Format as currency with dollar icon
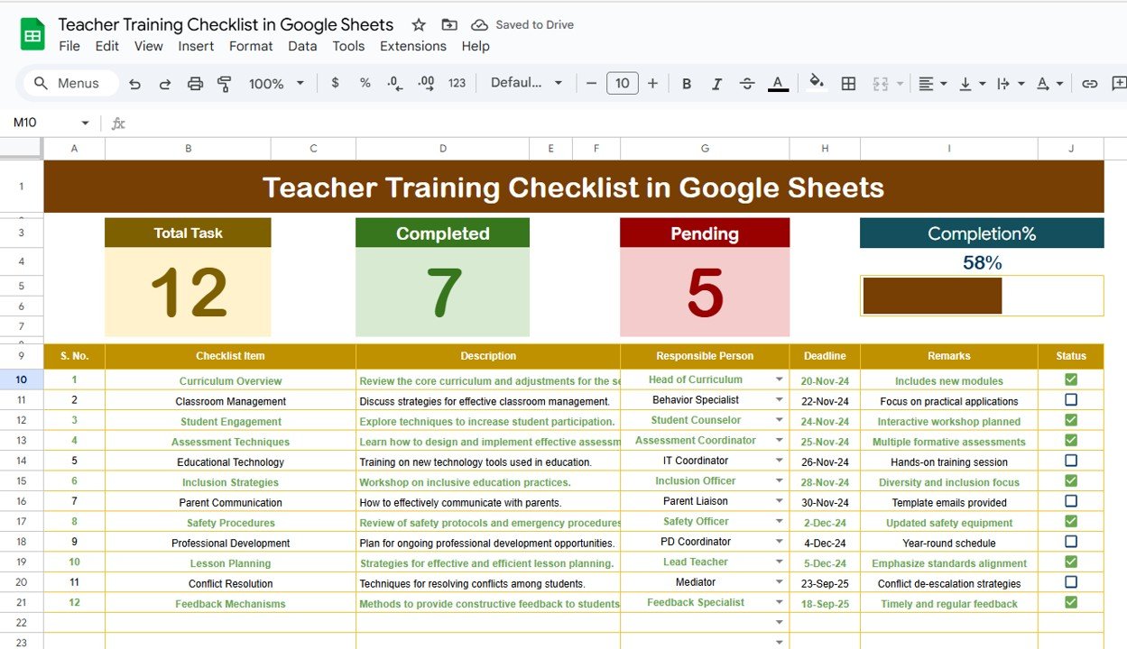The image size is (1127, 649). click(336, 83)
